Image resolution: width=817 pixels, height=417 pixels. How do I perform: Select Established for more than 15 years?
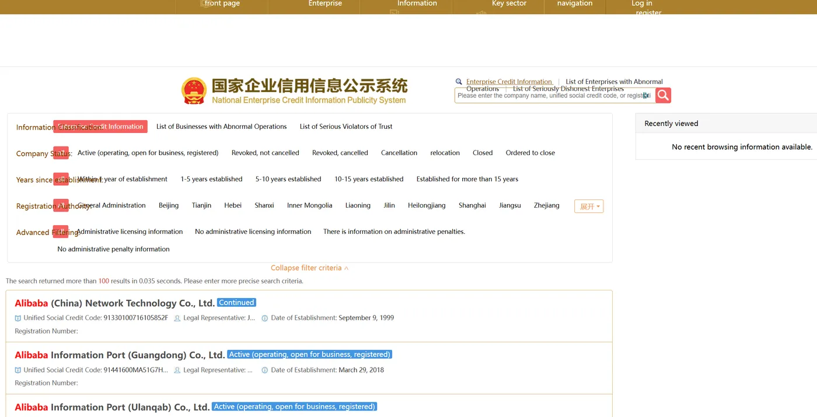467,179
